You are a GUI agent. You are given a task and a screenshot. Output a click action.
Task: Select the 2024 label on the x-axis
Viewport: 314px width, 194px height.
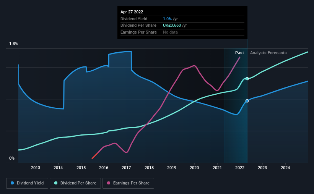coord(285,168)
